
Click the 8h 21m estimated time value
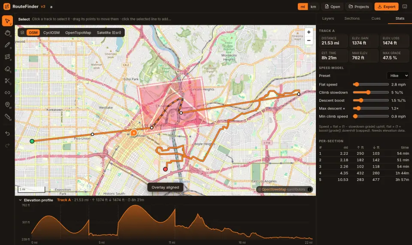[329, 58]
